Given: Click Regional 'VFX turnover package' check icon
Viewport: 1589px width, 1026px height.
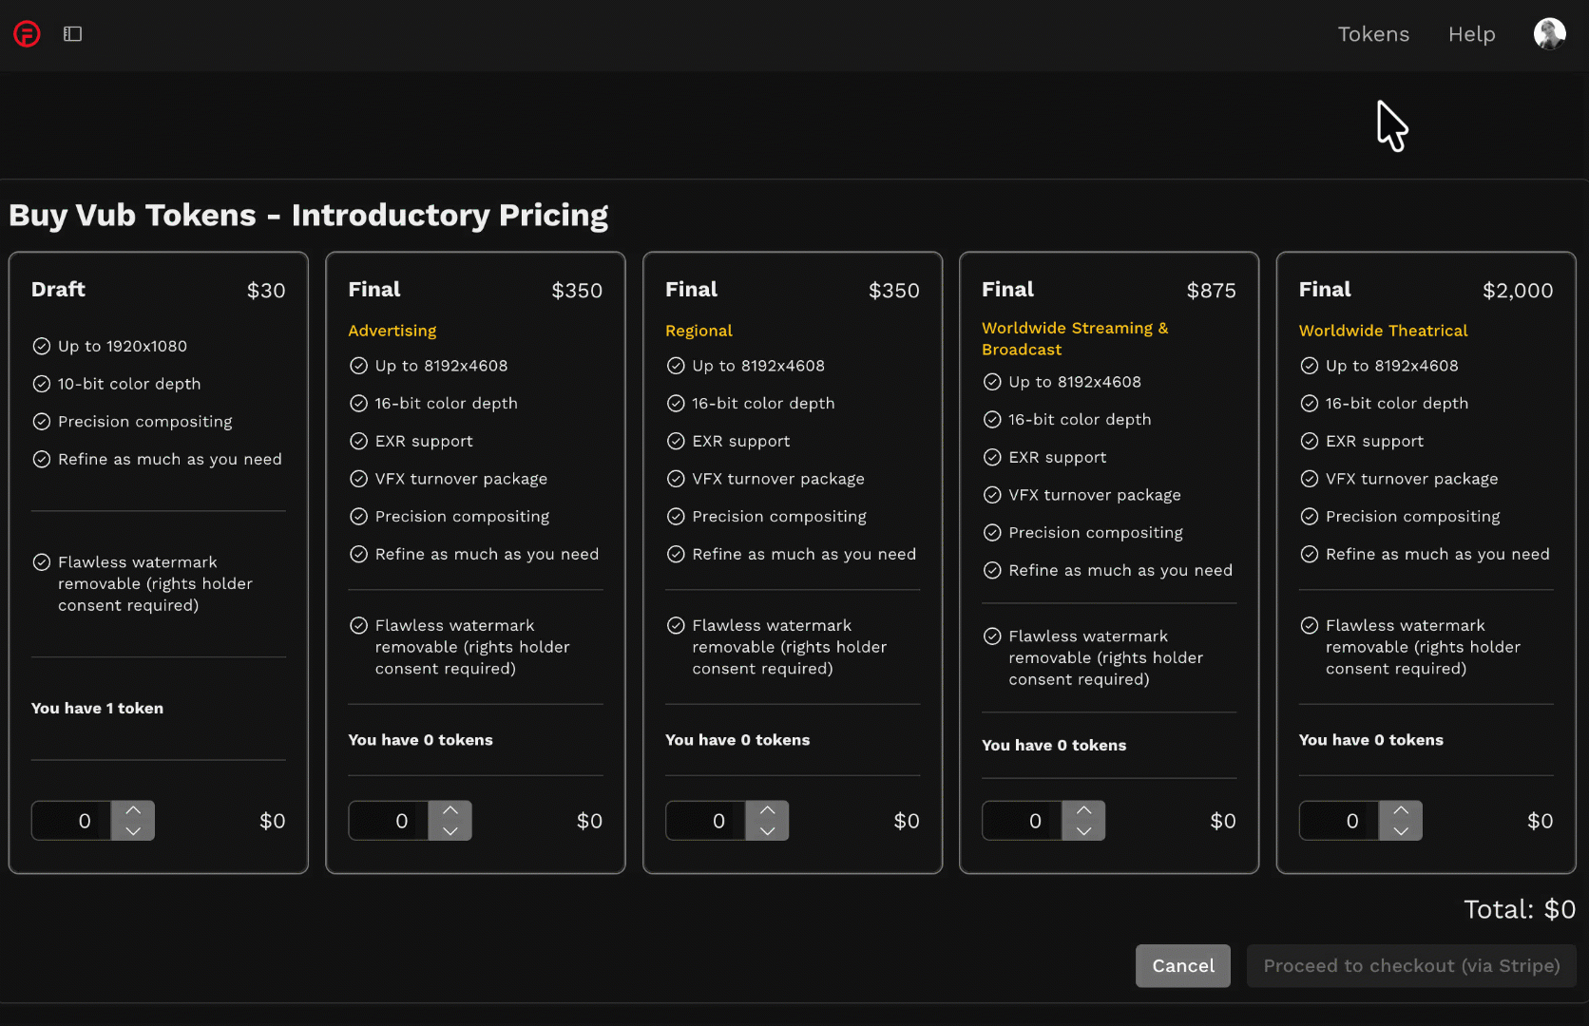Looking at the screenshot, I should 676,479.
